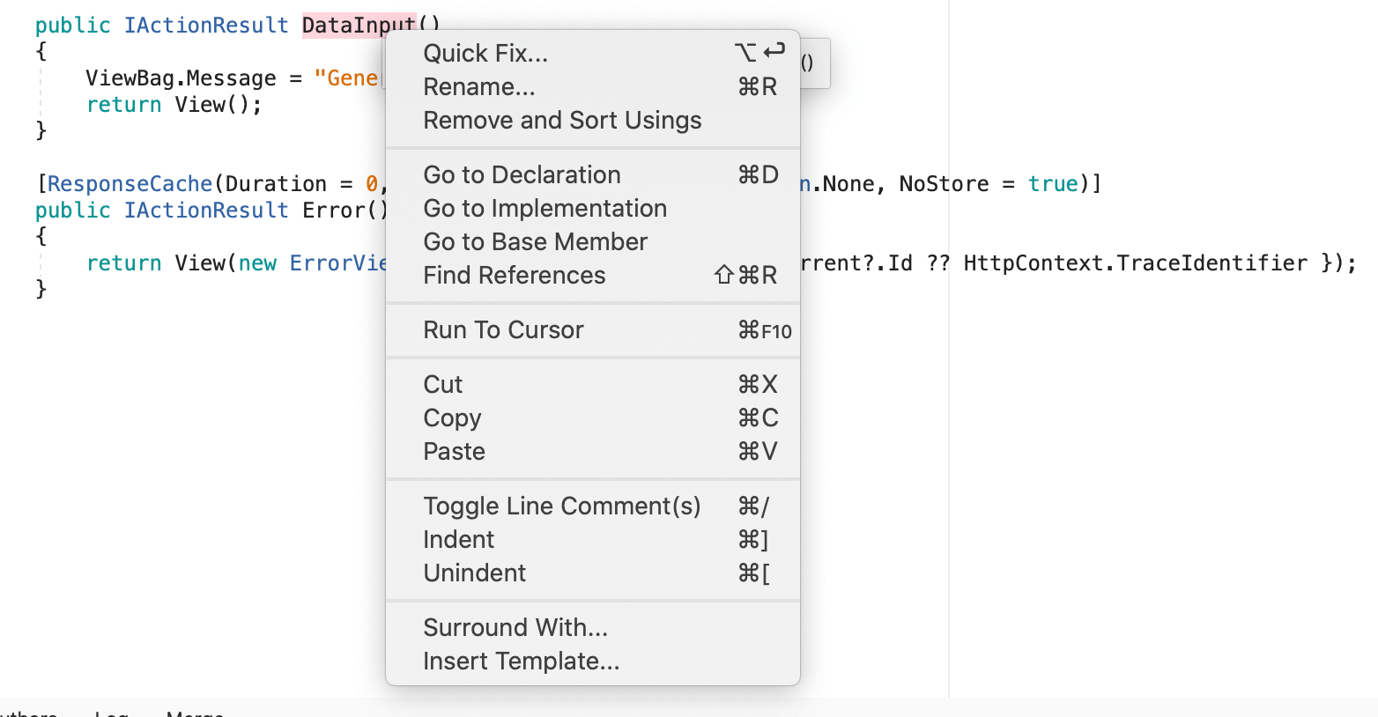Choose Rename to rename the DataInput method

point(479,86)
